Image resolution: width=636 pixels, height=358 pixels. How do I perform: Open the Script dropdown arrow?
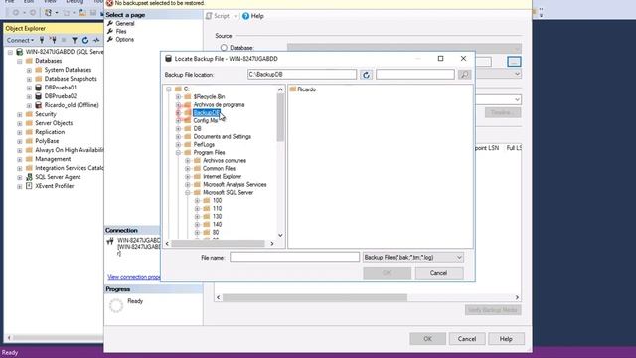[x=235, y=16]
